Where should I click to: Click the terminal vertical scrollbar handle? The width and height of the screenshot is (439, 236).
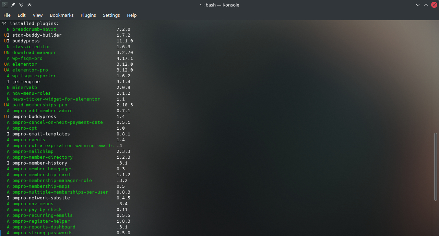(x=436, y=167)
